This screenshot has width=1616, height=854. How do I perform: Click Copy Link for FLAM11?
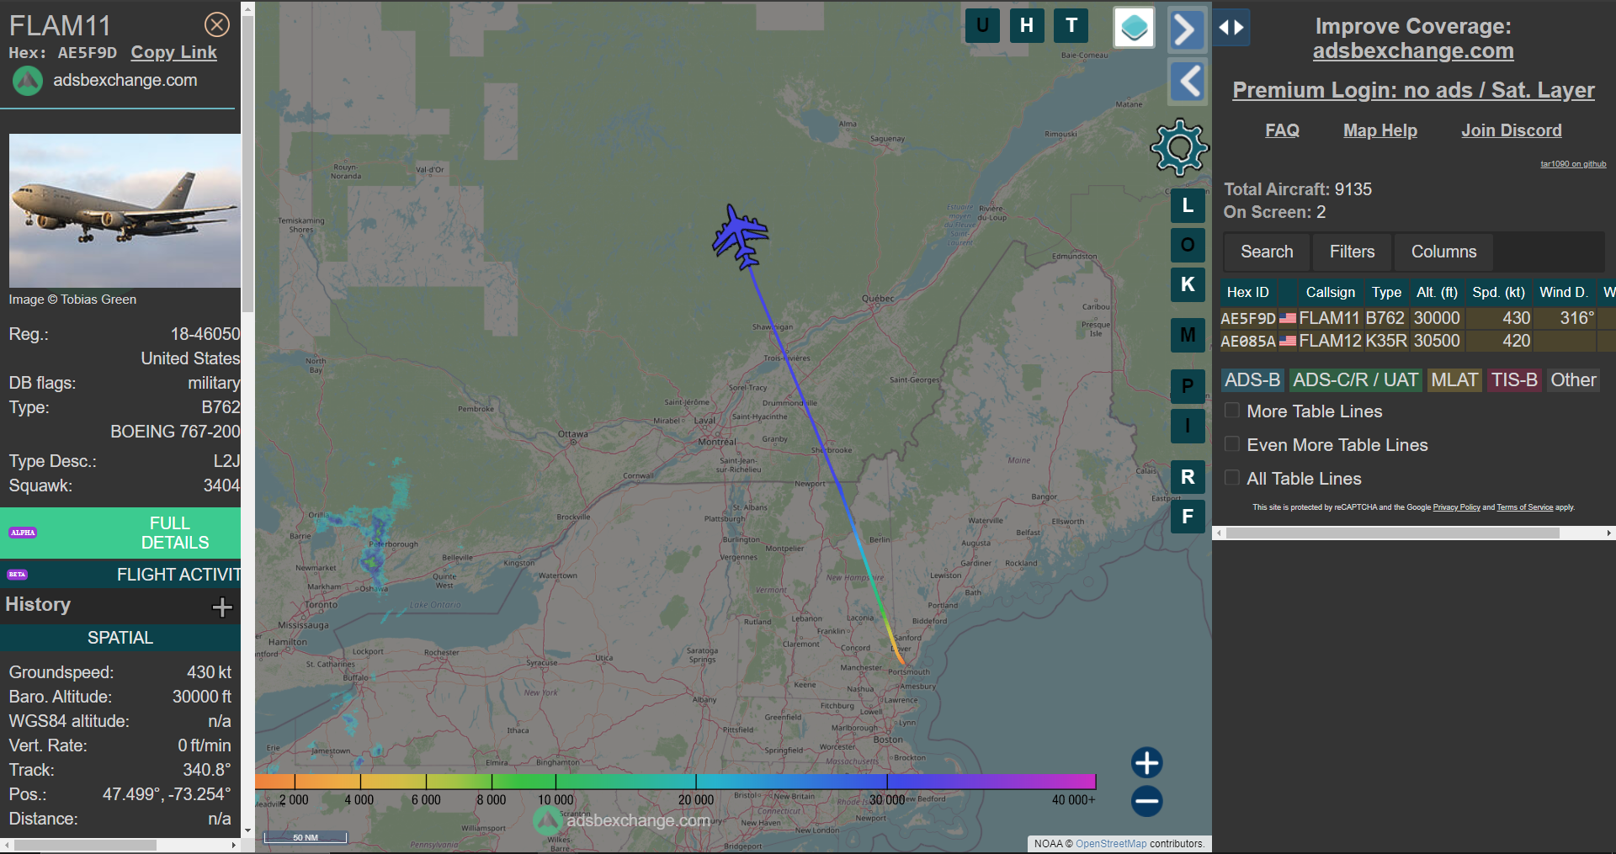(x=173, y=52)
